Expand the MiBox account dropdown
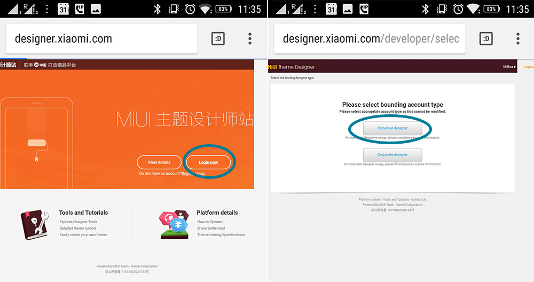Viewport: 534px width, 282px height. (509, 67)
